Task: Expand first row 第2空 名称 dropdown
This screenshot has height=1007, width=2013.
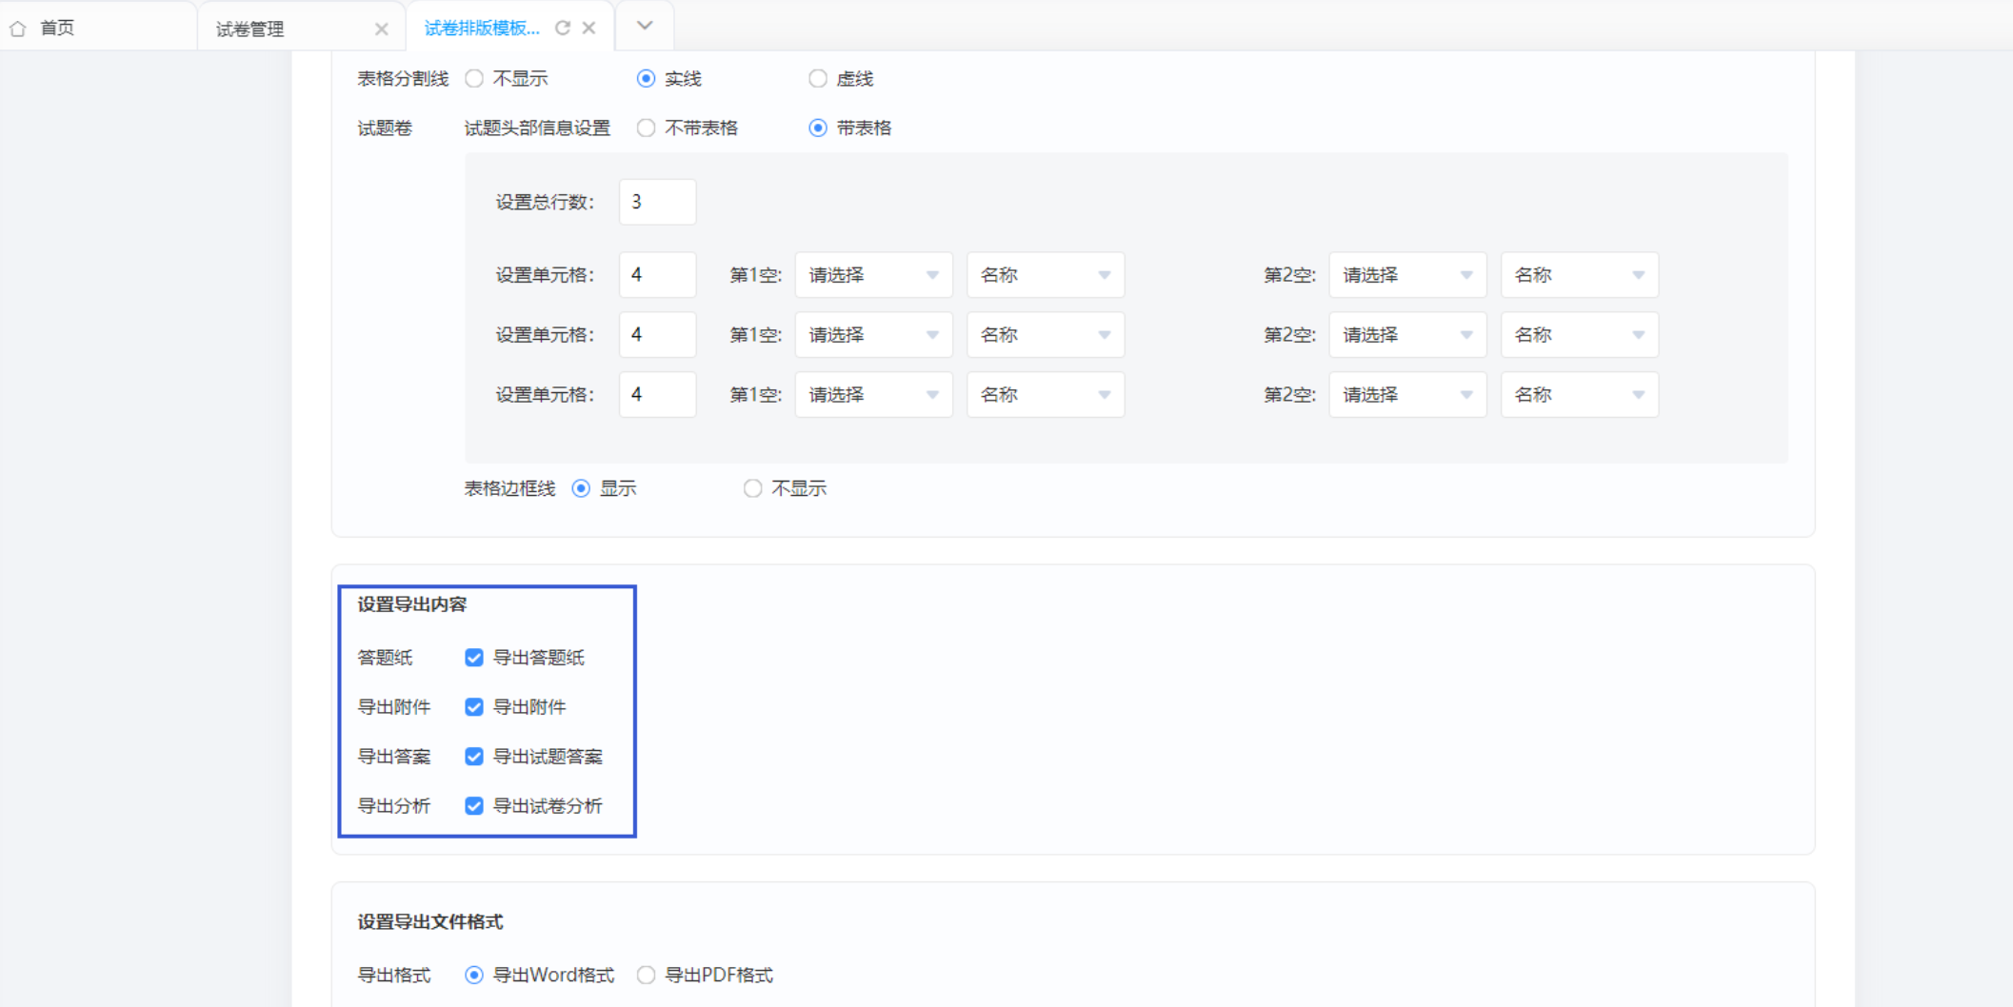Action: 1580,275
